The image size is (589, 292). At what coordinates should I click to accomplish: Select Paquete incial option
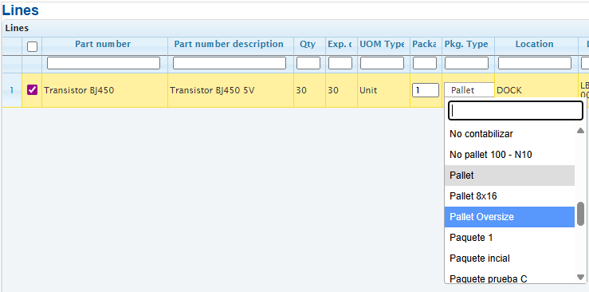[509, 258]
